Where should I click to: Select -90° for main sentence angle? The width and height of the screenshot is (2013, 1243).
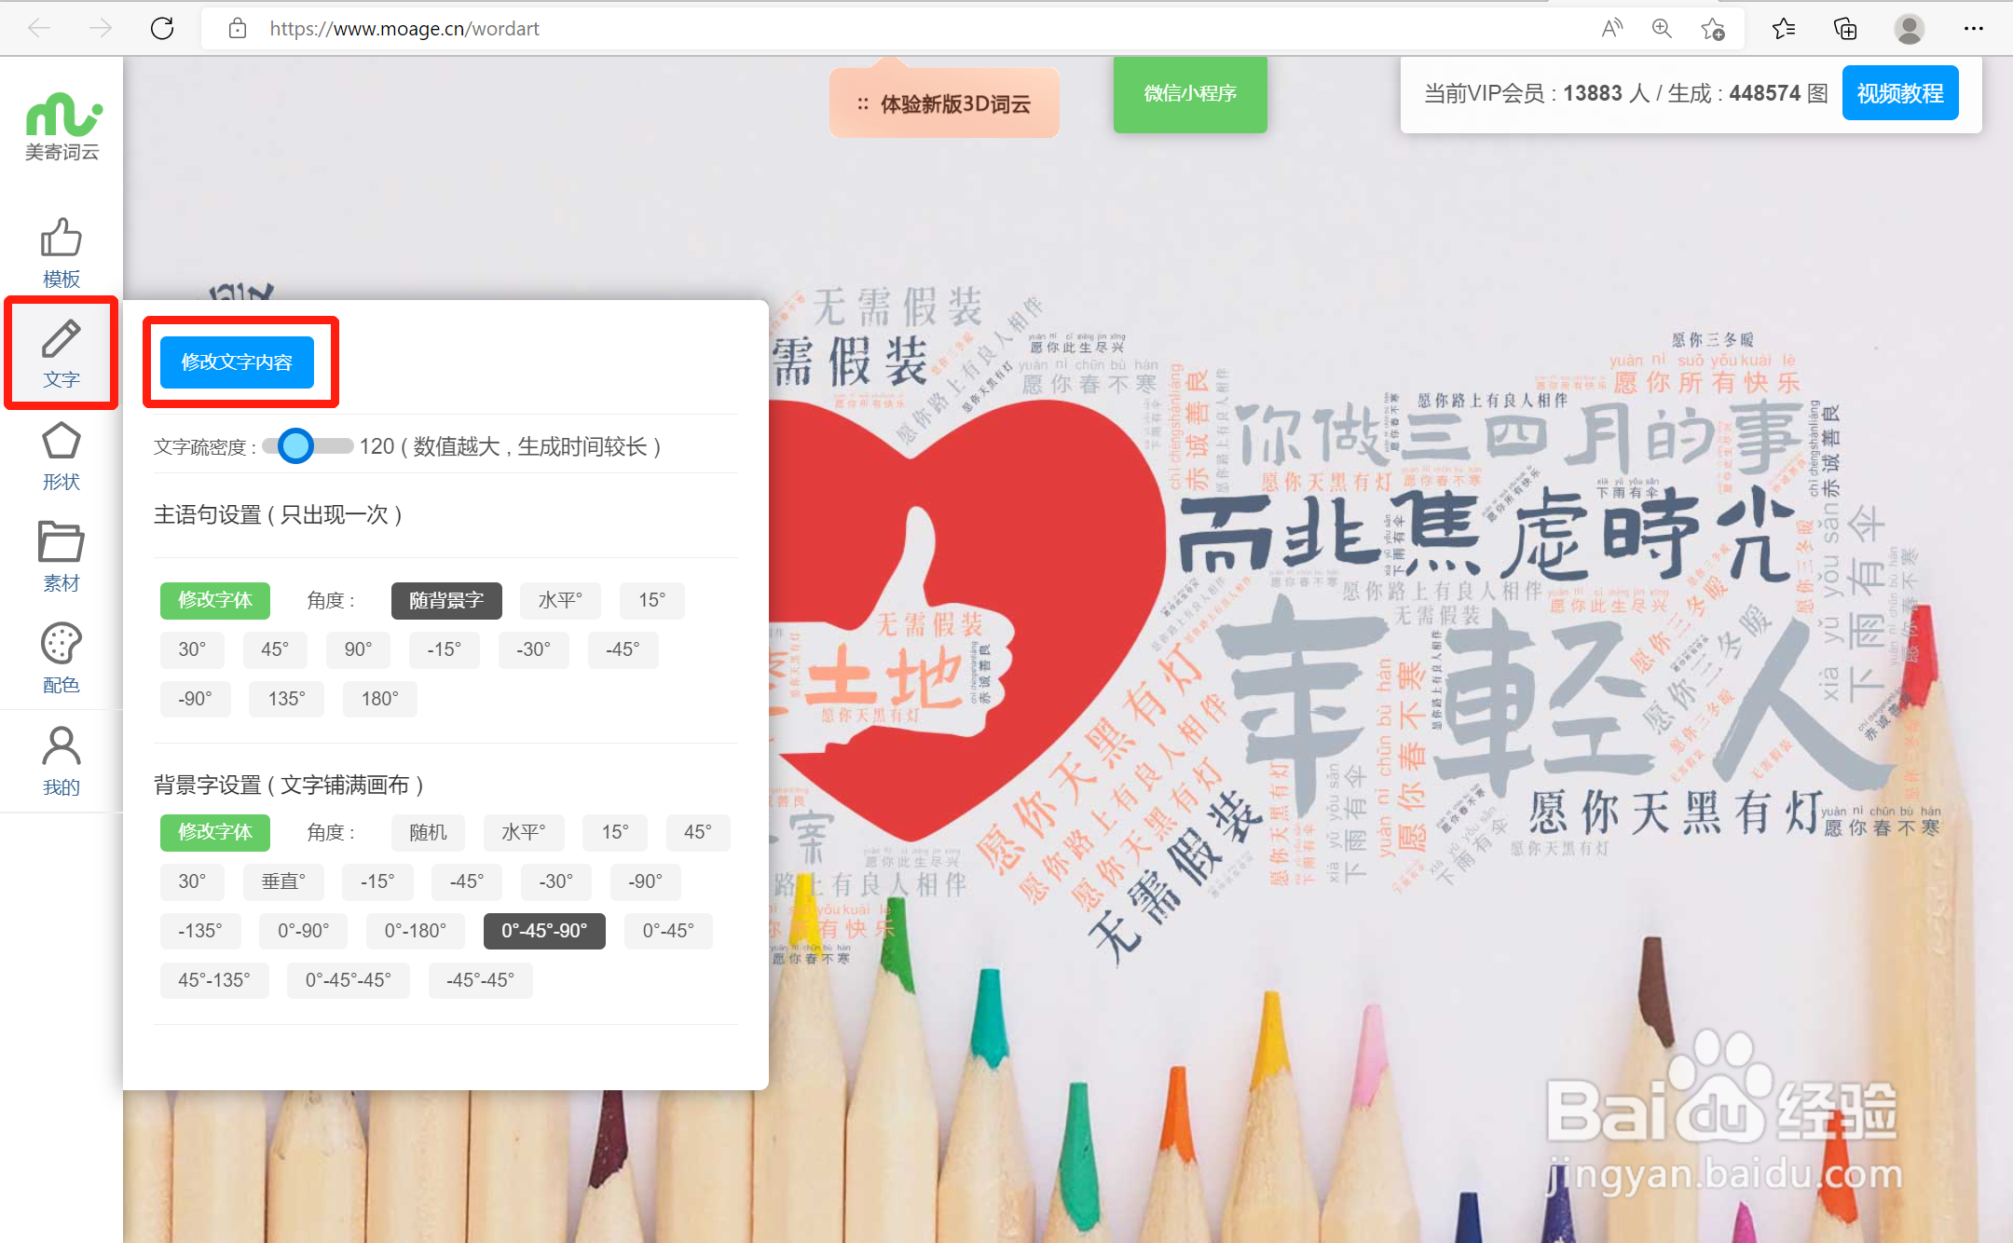click(196, 699)
